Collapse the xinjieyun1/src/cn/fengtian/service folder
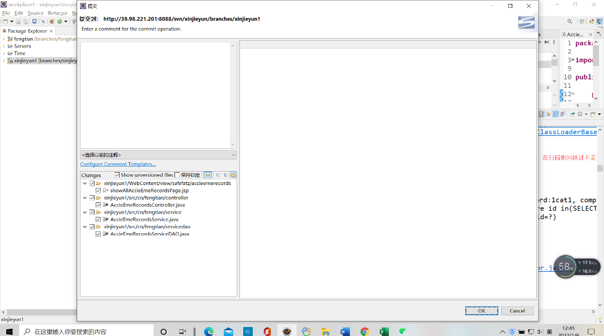The image size is (604, 336). 85,212
